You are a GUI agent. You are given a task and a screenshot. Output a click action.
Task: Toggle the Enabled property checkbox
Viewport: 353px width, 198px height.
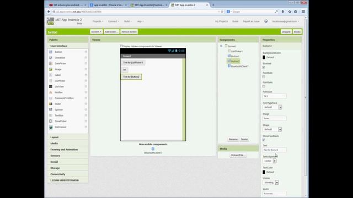(x=264, y=67)
